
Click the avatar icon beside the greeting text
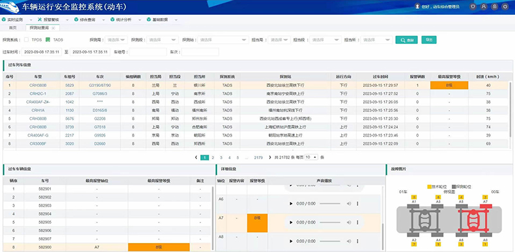(417, 6)
